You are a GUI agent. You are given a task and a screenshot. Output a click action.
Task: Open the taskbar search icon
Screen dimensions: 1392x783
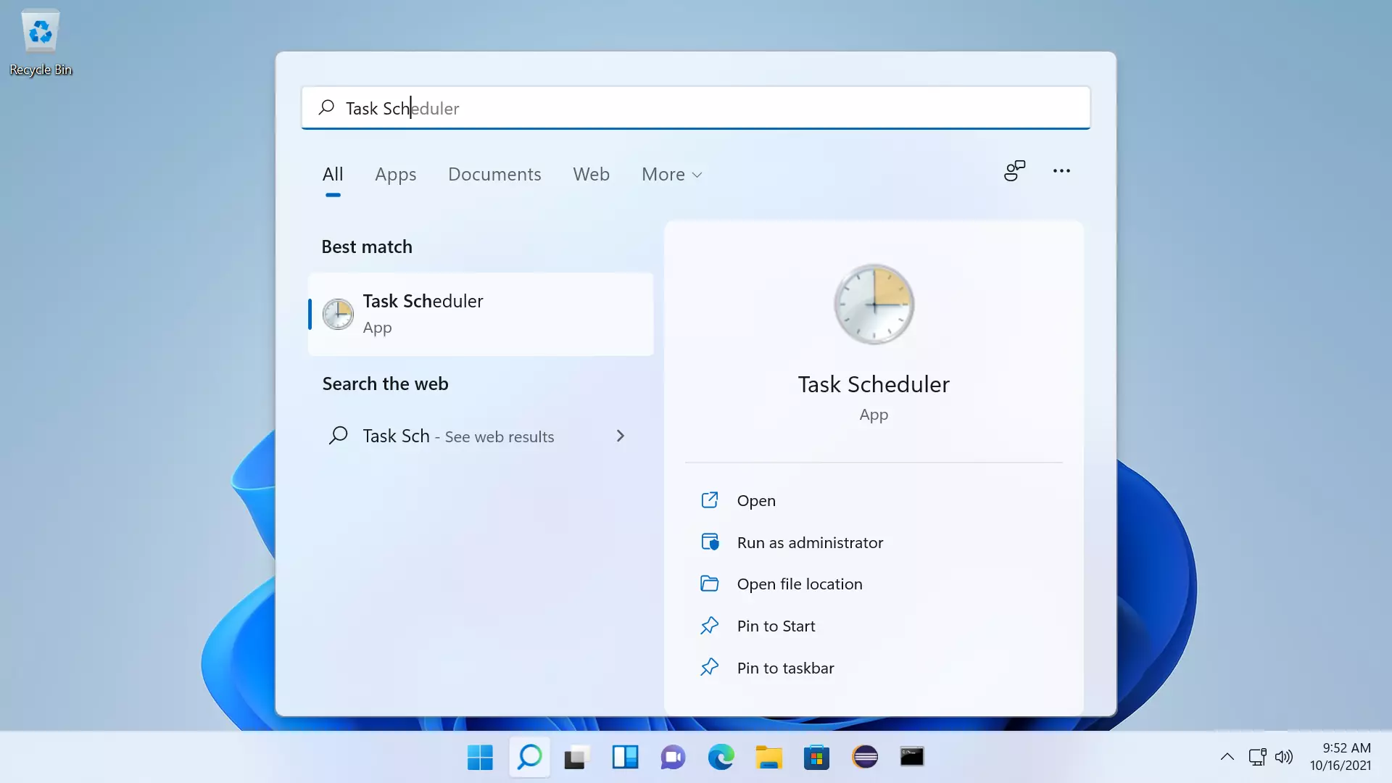[529, 757]
